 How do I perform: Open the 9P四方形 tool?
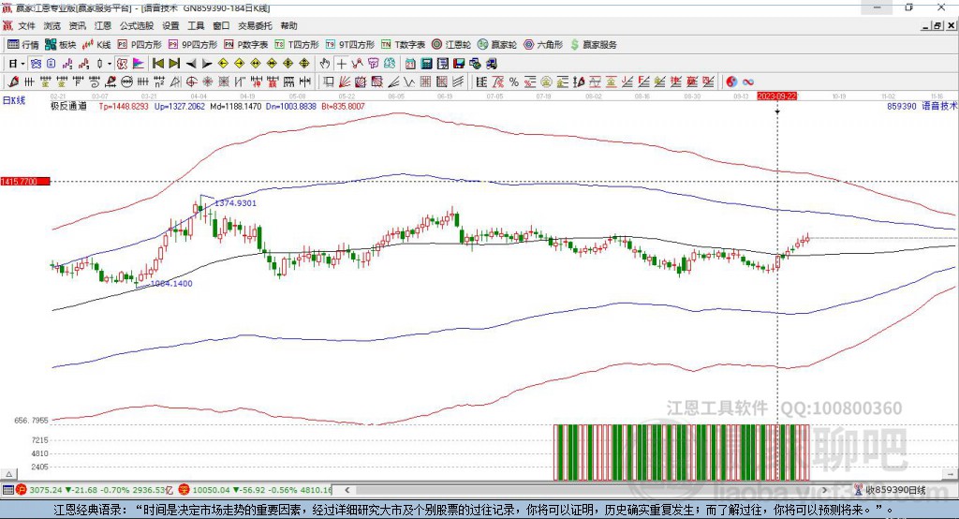[x=192, y=45]
